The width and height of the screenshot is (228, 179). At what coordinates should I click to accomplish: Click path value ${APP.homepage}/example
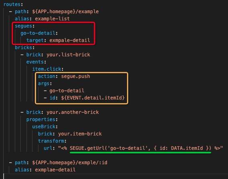coord(65,12)
